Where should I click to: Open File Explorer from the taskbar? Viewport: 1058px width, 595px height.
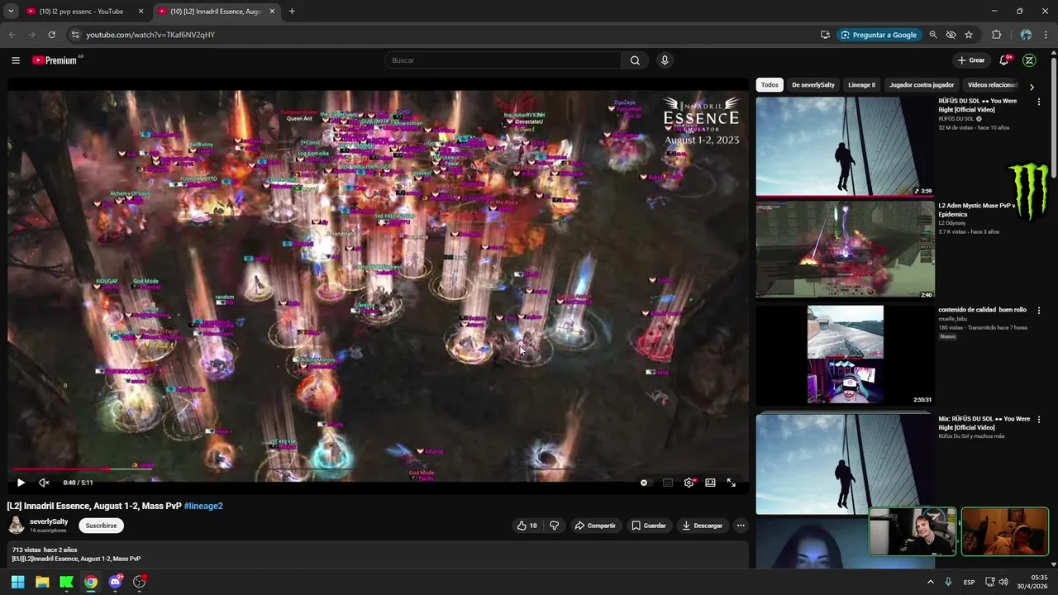(x=42, y=582)
